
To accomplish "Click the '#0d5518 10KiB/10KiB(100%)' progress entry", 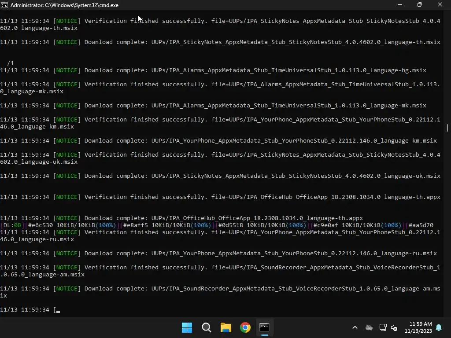I will pos(262,225).
